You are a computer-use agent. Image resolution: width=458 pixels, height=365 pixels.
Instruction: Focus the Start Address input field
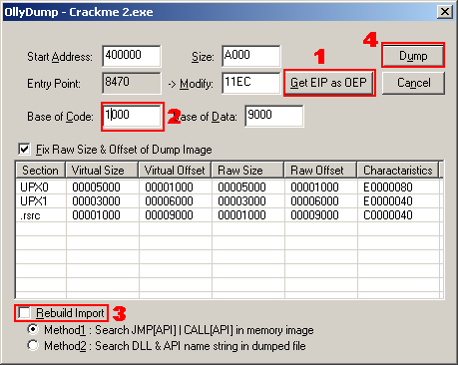point(132,56)
